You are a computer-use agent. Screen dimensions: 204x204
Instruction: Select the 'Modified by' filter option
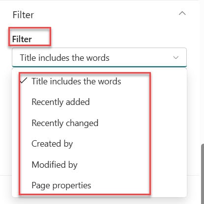[x=99, y=165]
